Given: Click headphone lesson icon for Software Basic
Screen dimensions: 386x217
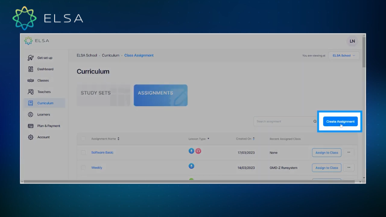Looking at the screenshot, I should pyautogui.click(x=198, y=151).
